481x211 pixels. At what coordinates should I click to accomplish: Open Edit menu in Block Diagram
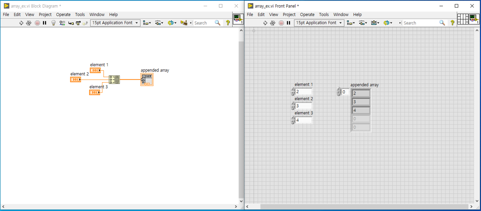pyautogui.click(x=17, y=15)
